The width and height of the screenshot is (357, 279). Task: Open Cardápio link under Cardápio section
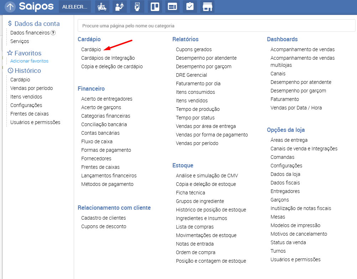[91, 49]
